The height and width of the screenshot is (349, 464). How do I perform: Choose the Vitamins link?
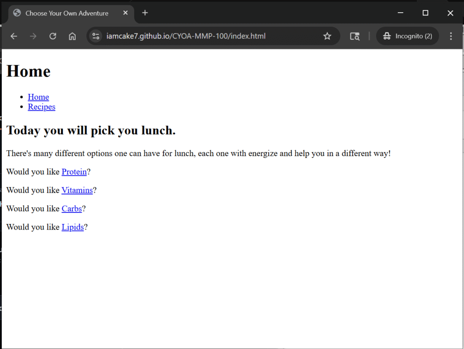click(77, 190)
